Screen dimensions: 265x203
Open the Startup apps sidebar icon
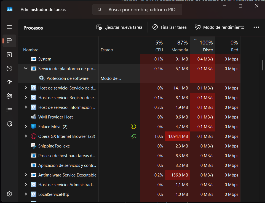pyautogui.click(x=9, y=82)
